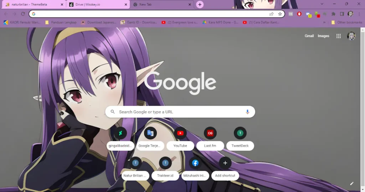Screen dimensions: 365x192
Task: Switch to naturbrilian - ThemeBeta tab
Action: click(x=33, y=5)
